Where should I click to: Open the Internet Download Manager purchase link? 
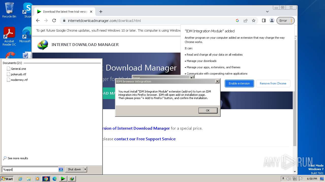tap(136, 128)
